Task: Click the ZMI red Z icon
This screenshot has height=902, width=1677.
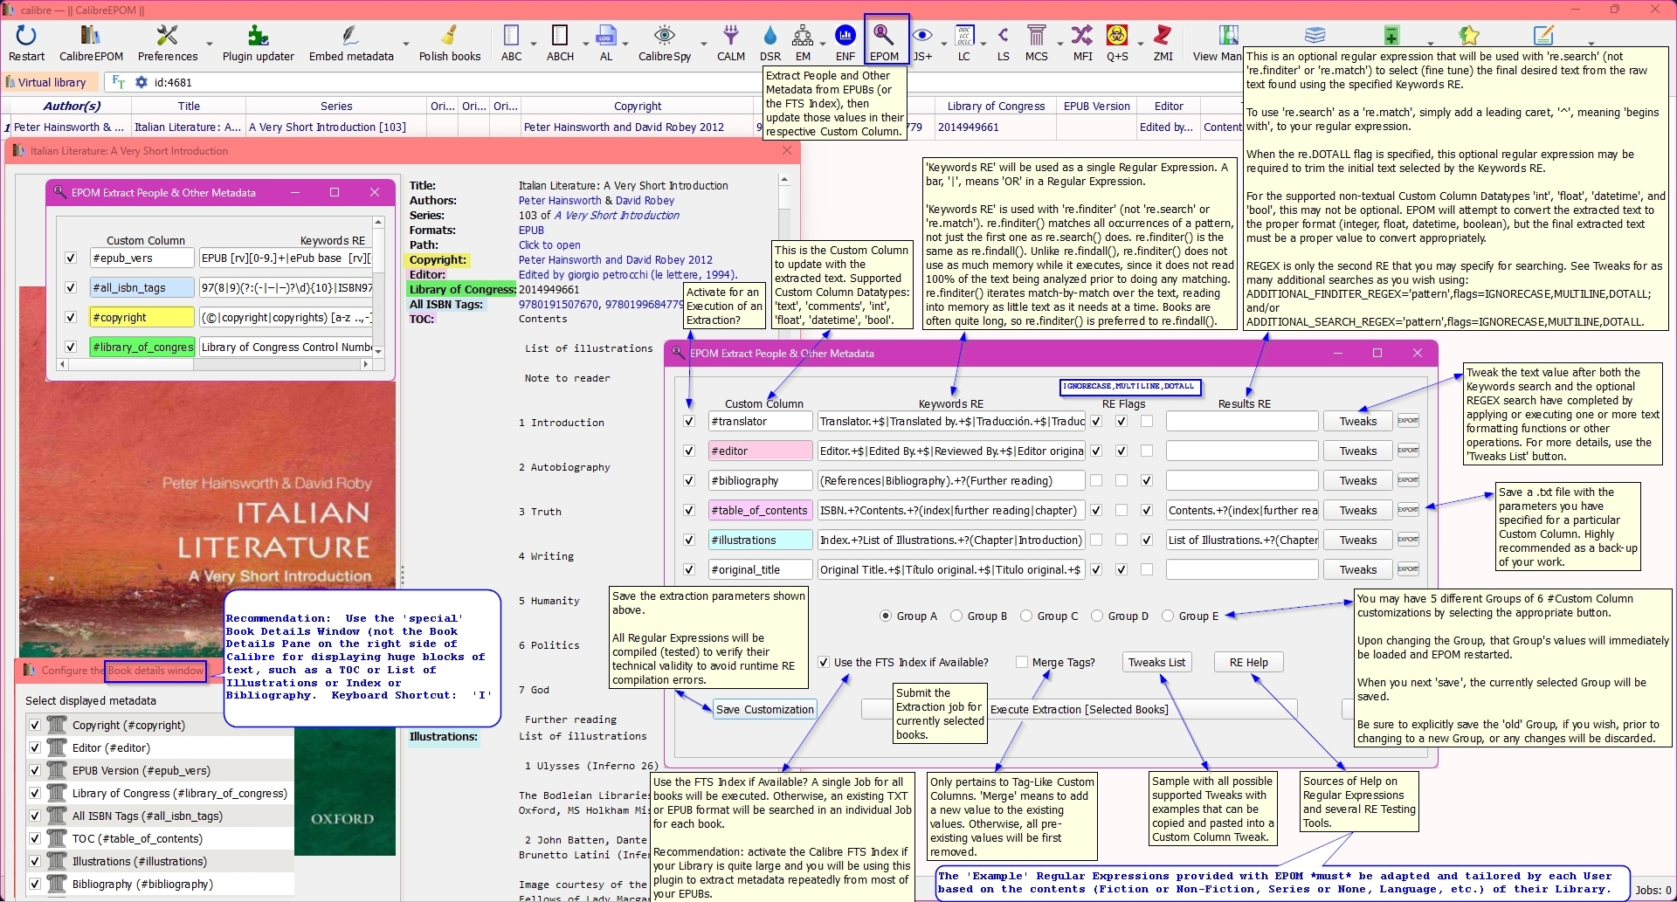Action: click(1163, 36)
